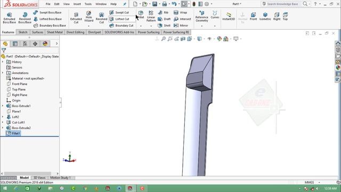This screenshot has height=192, width=341.
Task: Click the Shell feature
Action: tap(164, 26)
